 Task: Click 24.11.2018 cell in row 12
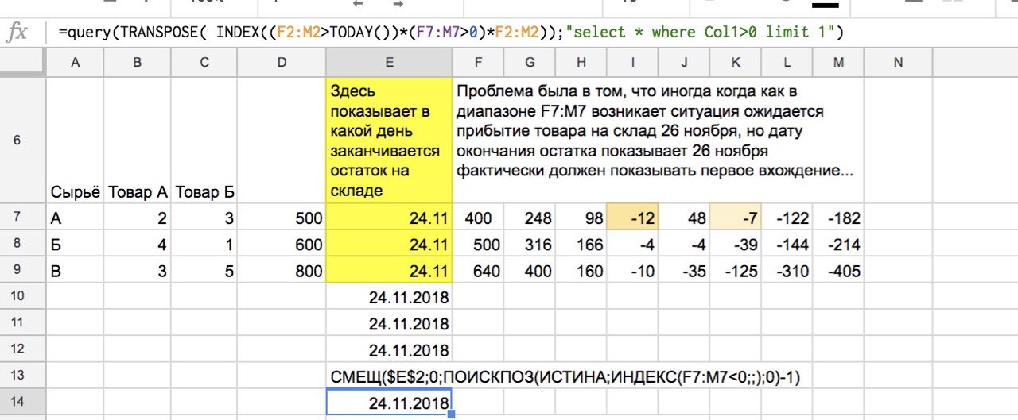pos(389,349)
